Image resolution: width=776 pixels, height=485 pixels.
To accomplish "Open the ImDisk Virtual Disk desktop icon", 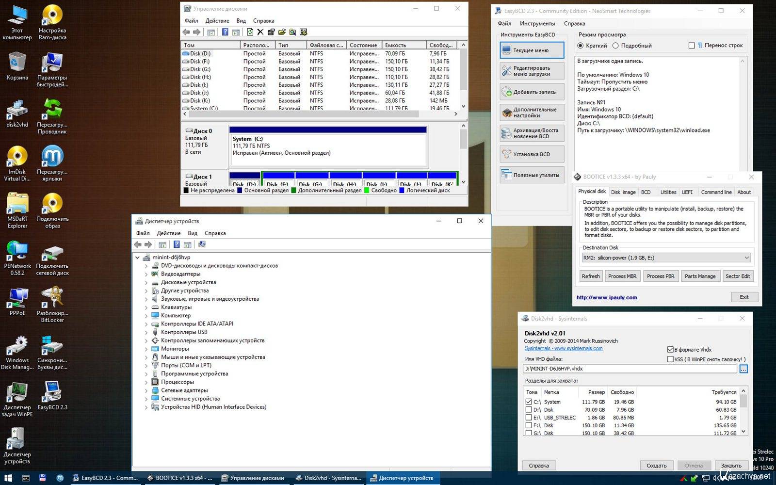I will (17, 158).
